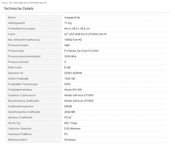Click the Prozessorgeschwindigkeit label
The width and height of the screenshot is (175, 144).
[24, 56]
